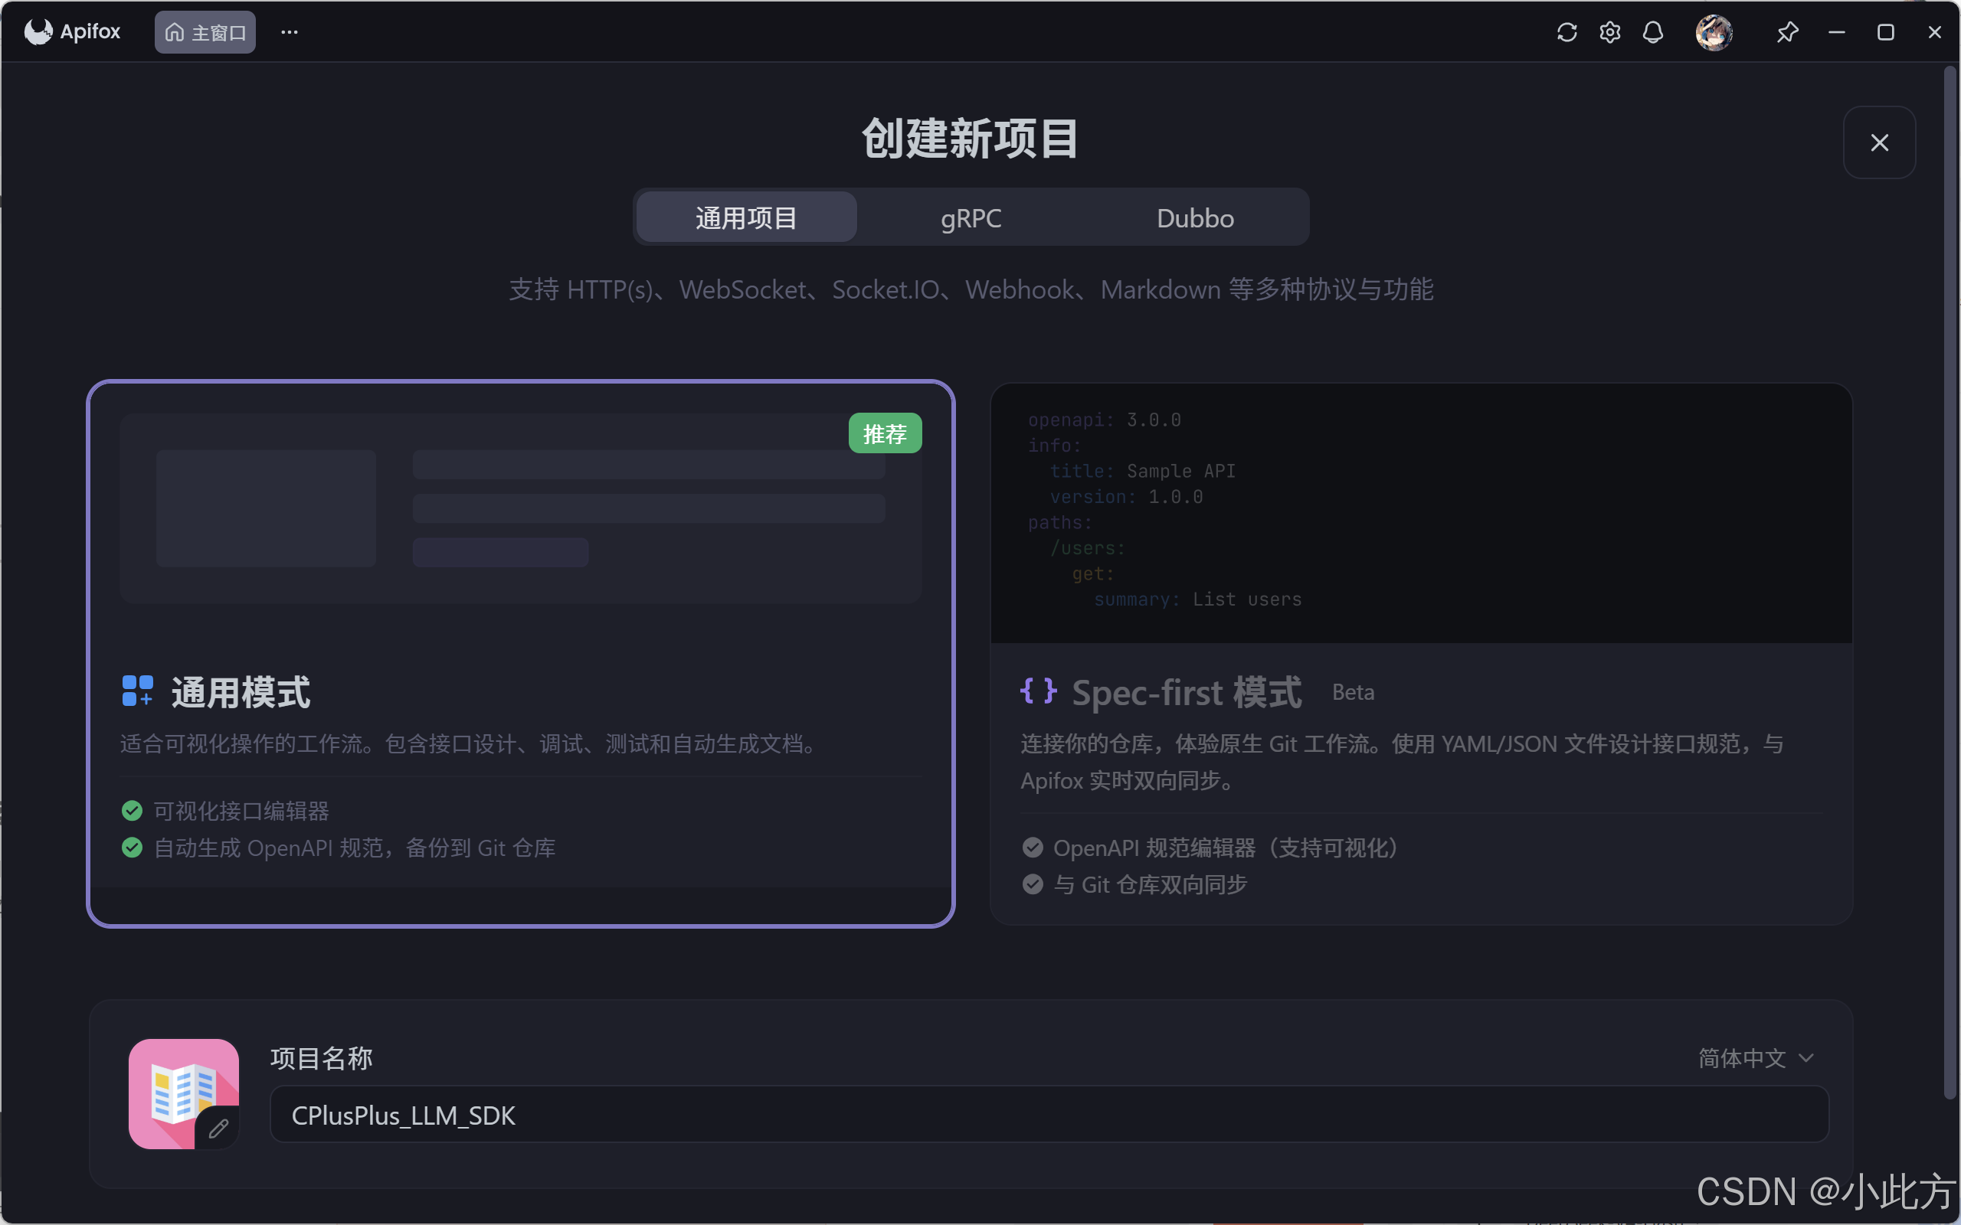The width and height of the screenshot is (1961, 1225).
Task: Choose the 通用模式 card
Action: coord(521,654)
